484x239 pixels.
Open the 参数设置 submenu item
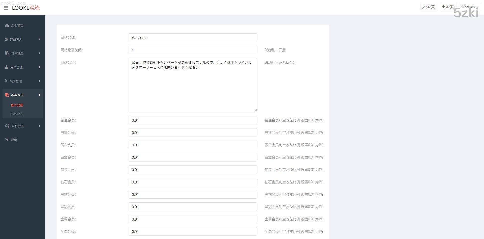[17, 114]
